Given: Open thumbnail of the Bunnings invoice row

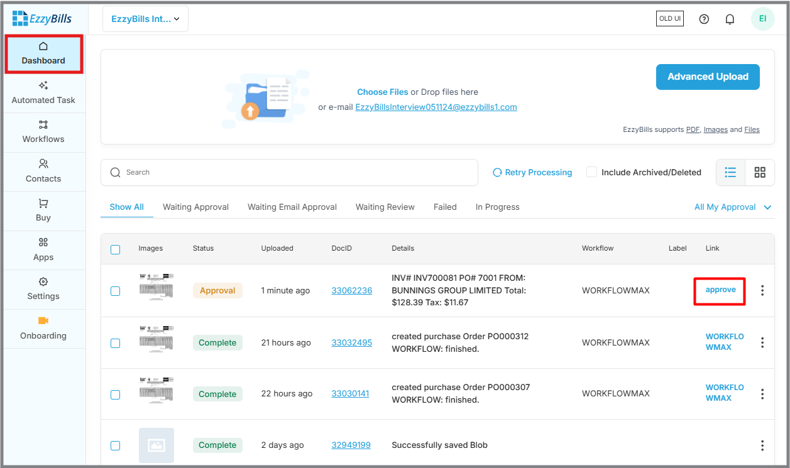Looking at the screenshot, I should click(156, 286).
